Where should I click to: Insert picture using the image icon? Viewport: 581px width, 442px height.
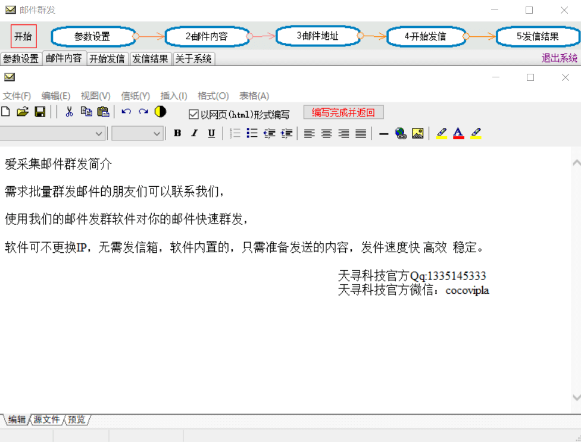click(418, 133)
